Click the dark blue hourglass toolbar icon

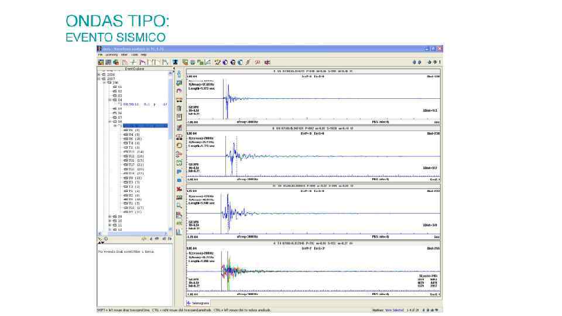pyautogui.click(x=175, y=63)
